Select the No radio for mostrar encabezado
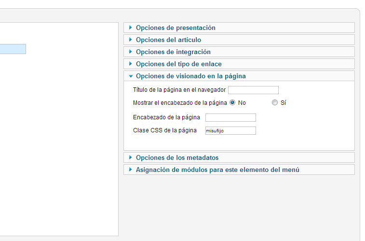Screen dimensions: 365x241 click(232, 102)
